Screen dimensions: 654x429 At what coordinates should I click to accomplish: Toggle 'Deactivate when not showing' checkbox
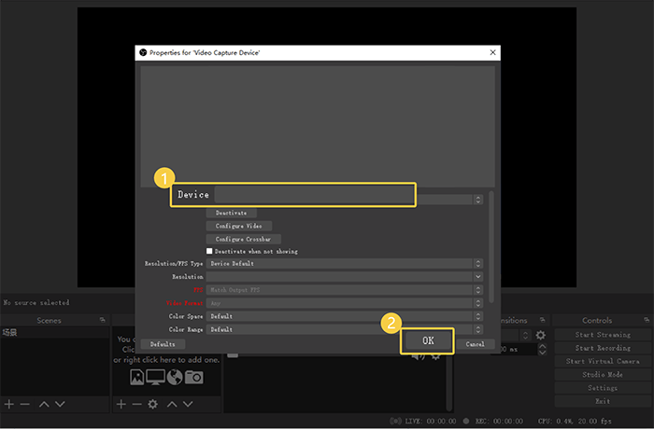[x=209, y=251]
